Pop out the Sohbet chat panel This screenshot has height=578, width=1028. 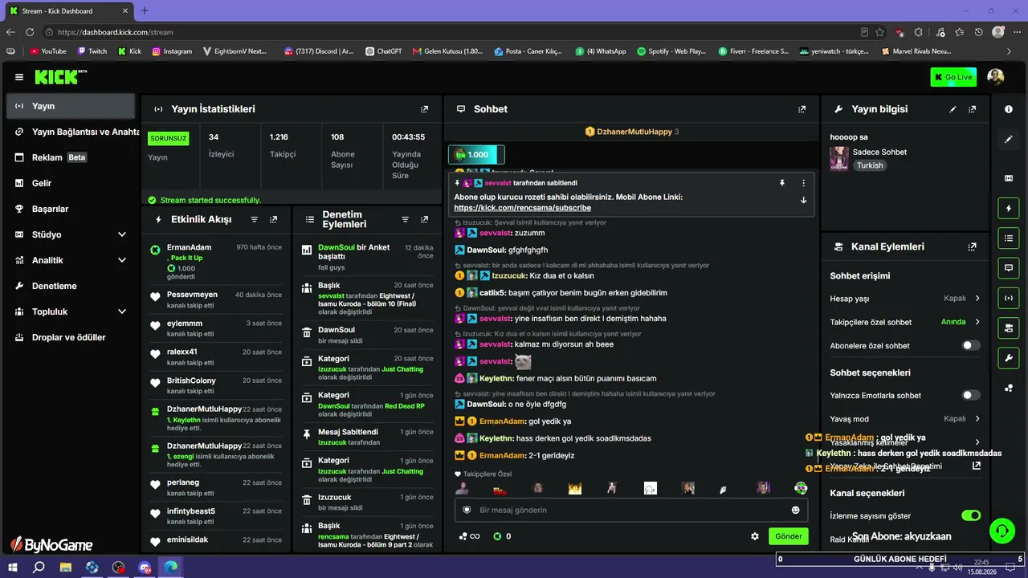tap(802, 109)
